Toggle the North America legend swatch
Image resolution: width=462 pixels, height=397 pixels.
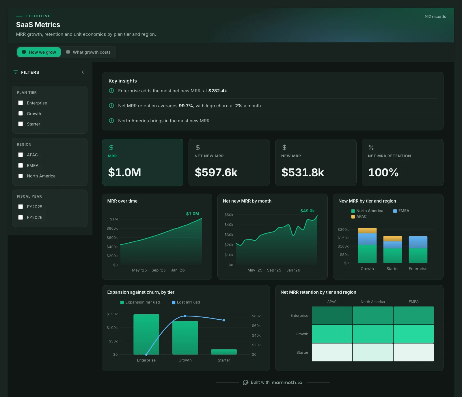(353, 211)
